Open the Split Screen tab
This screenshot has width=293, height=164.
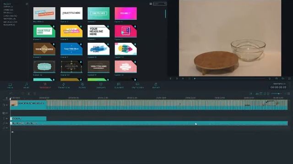coord(137,86)
